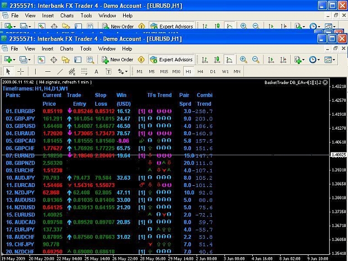Open Charts menu in front window
Screen dimensions: 348x261
click(67, 48)
